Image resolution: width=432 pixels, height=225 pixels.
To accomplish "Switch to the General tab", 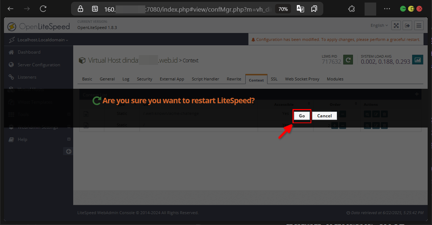I will tap(107, 79).
